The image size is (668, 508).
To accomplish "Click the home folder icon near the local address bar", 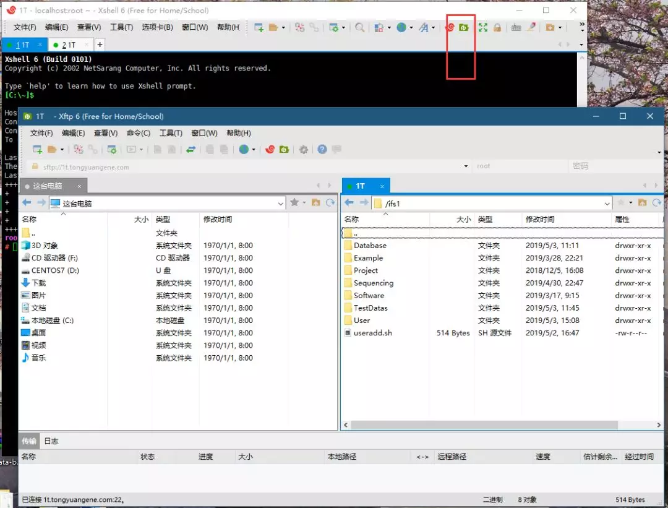I will tap(314, 202).
